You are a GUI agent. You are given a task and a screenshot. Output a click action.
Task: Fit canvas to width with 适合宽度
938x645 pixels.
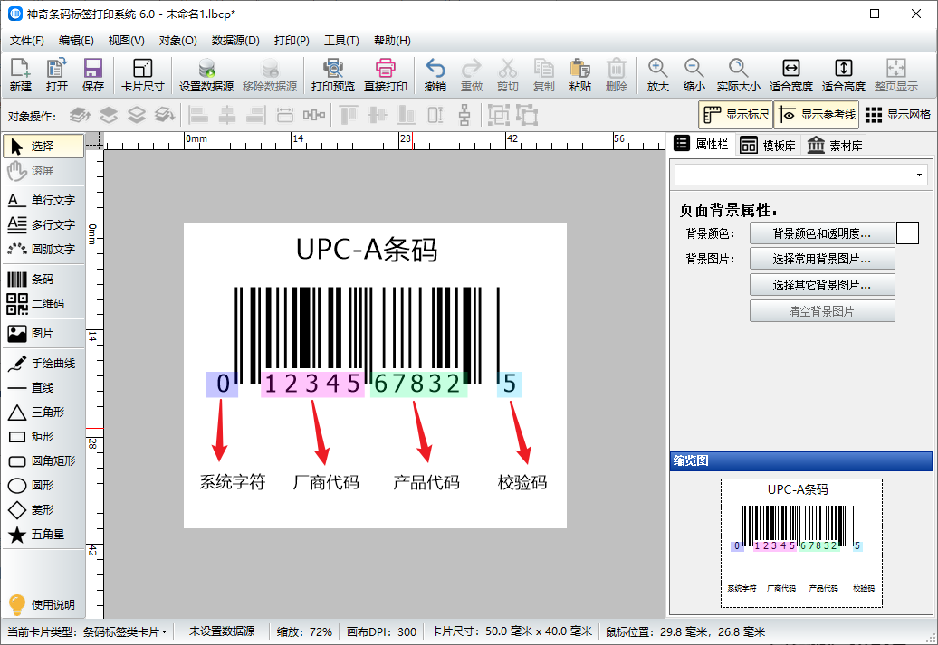(790, 75)
